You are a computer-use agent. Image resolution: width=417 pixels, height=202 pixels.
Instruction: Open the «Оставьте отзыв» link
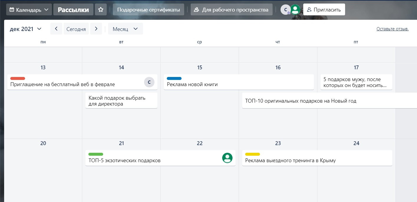point(392,29)
